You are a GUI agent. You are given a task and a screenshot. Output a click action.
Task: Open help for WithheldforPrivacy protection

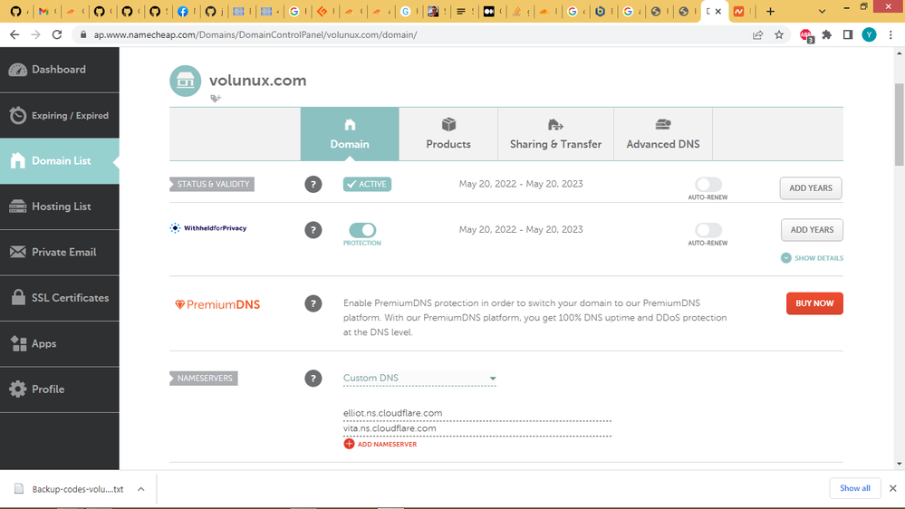[313, 230]
